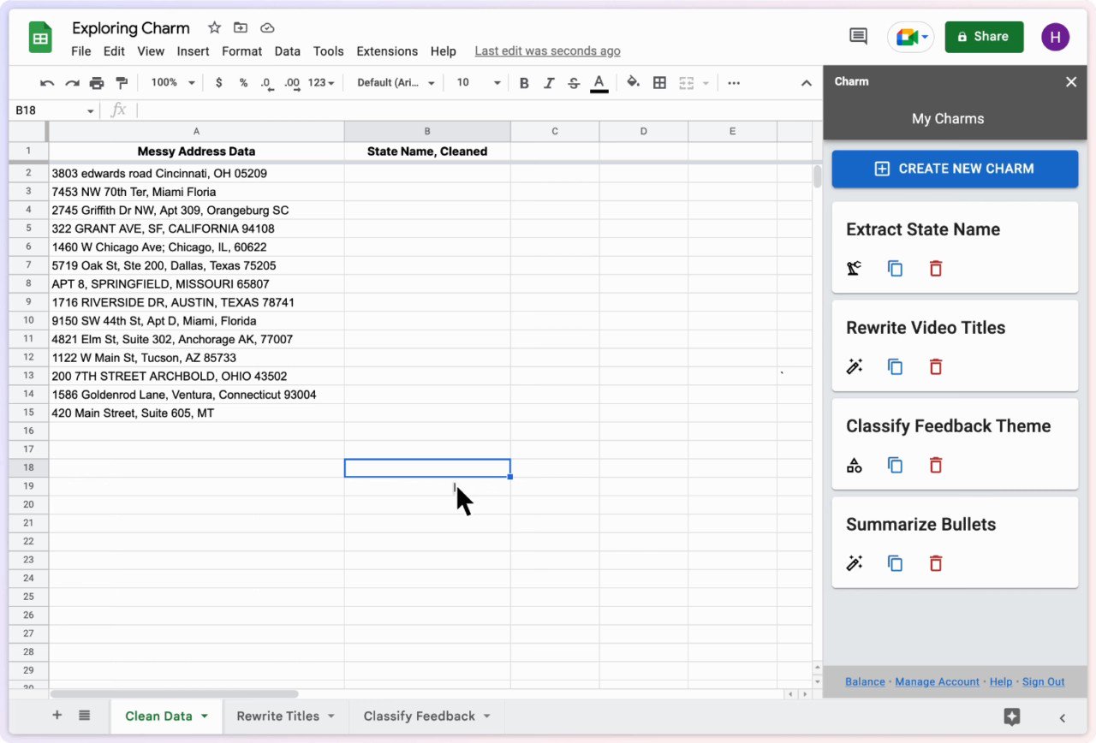Toggle italic formatting

[x=549, y=82]
